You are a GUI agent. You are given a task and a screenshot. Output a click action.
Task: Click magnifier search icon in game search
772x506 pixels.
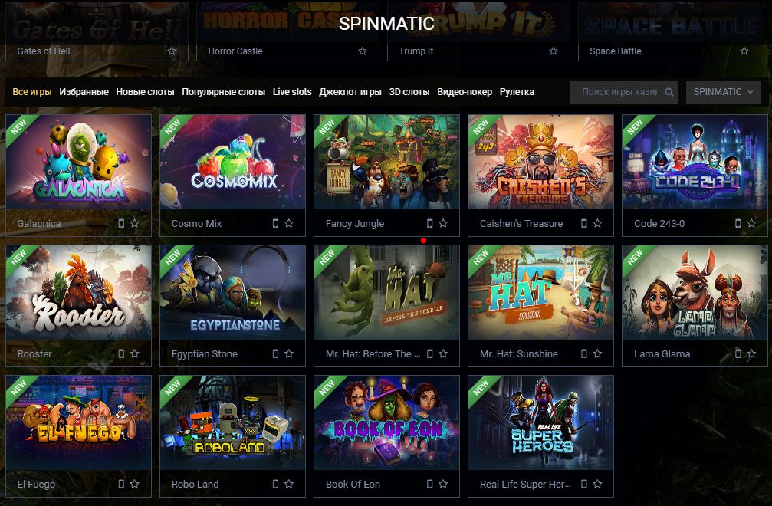coord(669,92)
